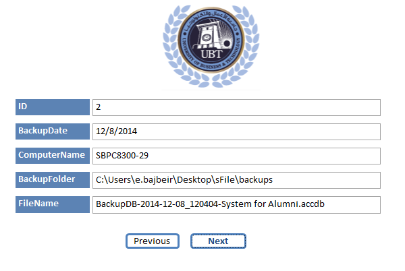Click the C:\Users\e.bajbeir backup path text
This screenshot has height=271, width=405.
pos(184,180)
